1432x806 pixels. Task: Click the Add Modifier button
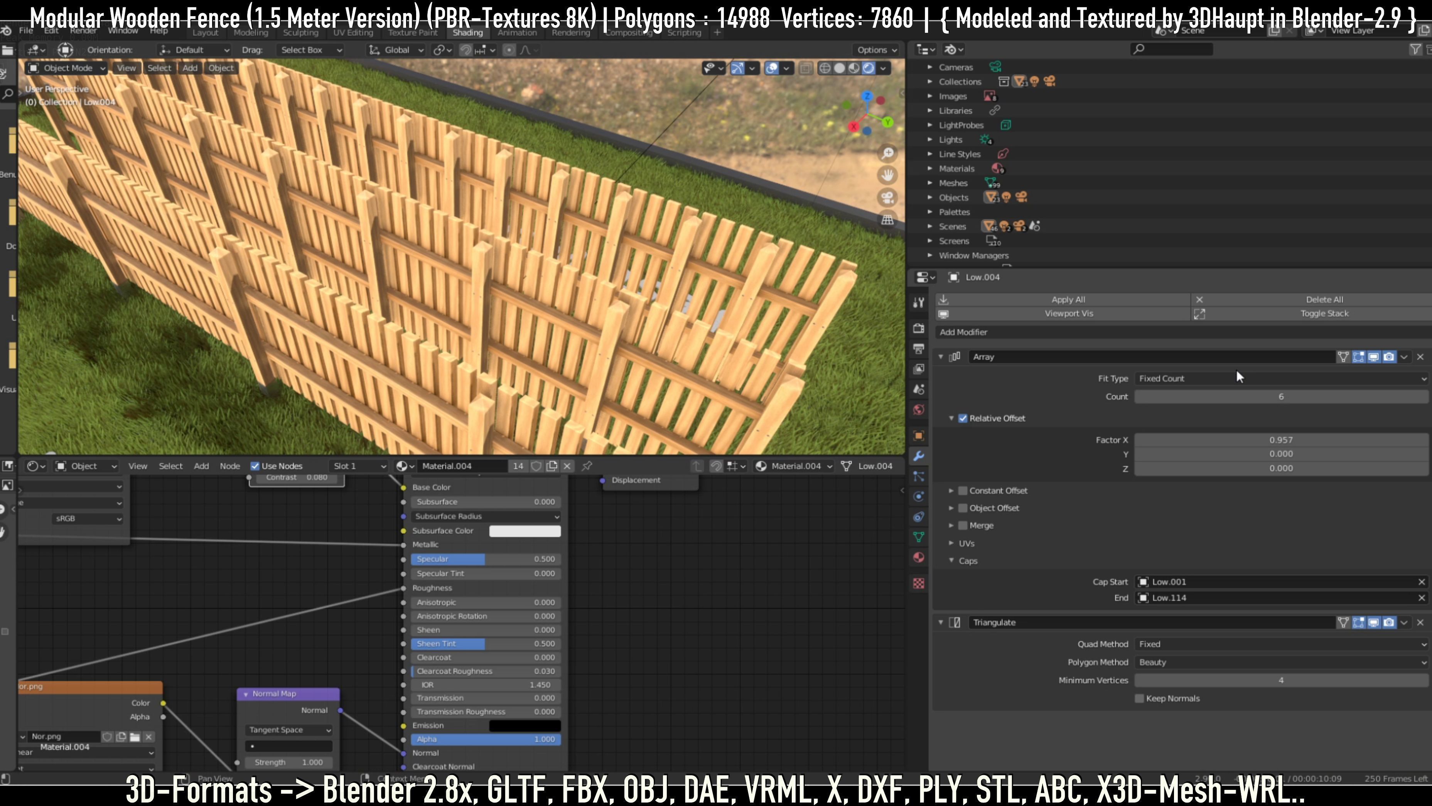[1183, 332]
